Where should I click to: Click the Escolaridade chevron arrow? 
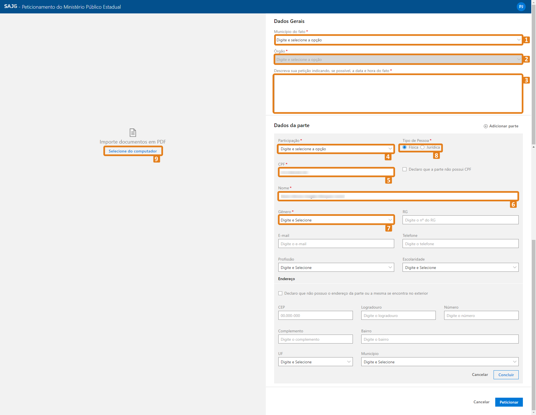[x=515, y=268]
